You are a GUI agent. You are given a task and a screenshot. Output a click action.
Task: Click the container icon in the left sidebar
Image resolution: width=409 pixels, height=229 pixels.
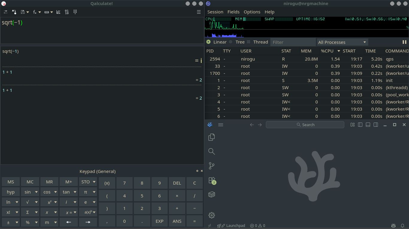coord(211,194)
